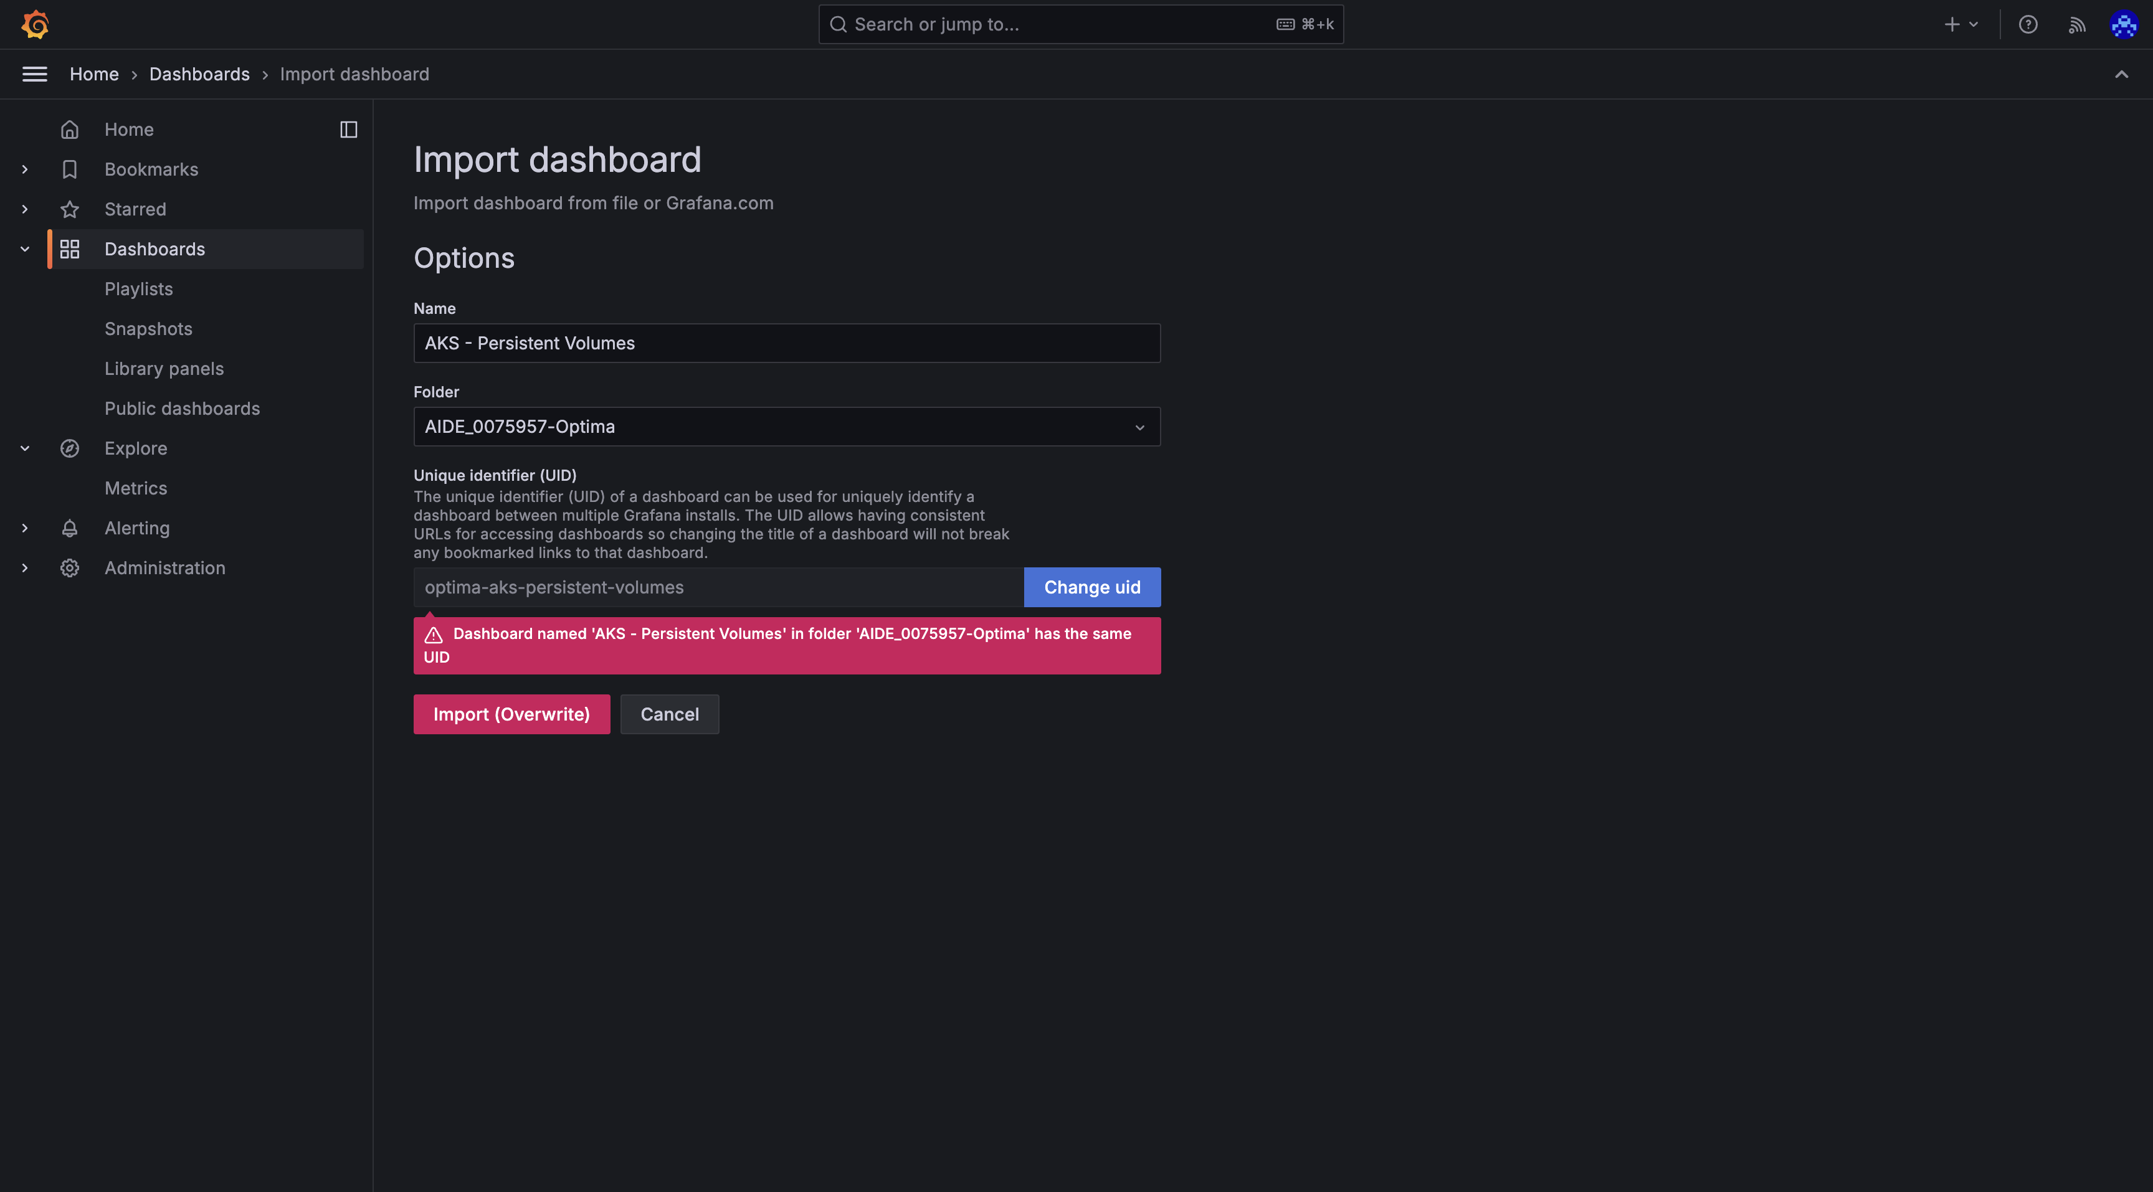Open the Folder dropdown AIDE_0075957-Optima

(x=786, y=427)
